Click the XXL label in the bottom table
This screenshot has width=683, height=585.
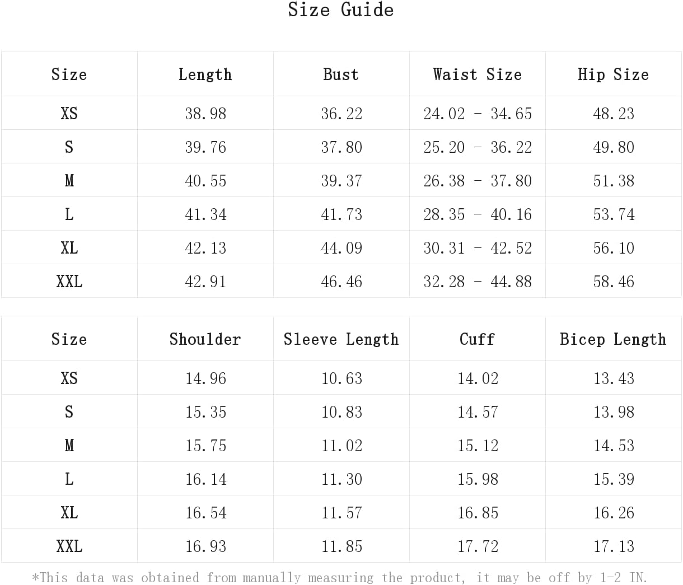point(69,546)
